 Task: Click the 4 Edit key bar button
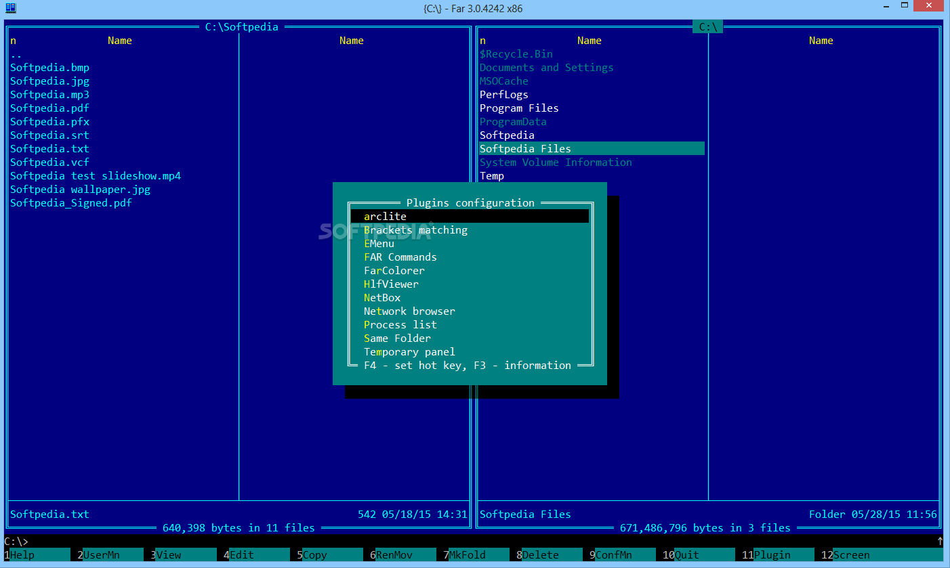(256, 554)
